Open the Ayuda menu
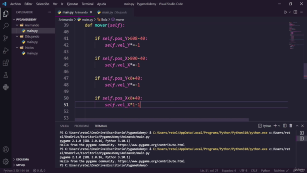This screenshot has width=307, height=173. pyautogui.click(x=101, y=4)
